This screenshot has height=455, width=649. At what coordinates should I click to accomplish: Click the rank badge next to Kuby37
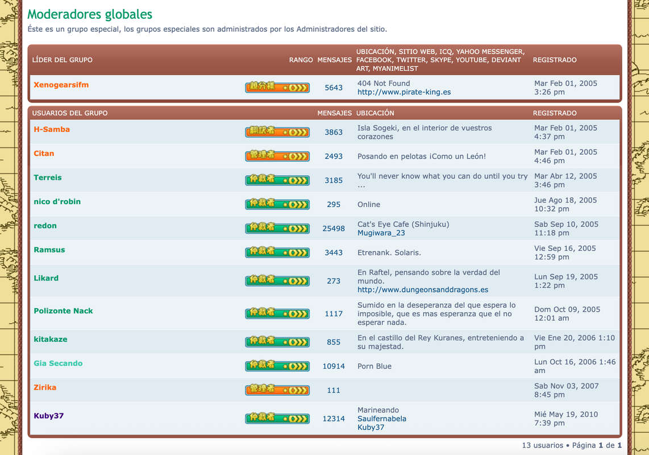(277, 418)
